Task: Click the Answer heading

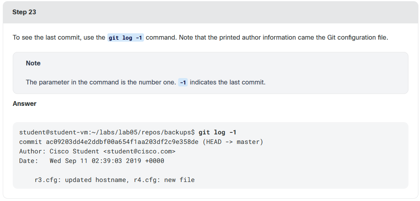Action: pyautogui.click(x=24, y=103)
